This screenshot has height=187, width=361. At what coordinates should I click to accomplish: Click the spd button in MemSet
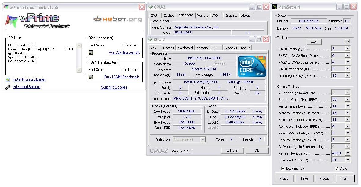(x=314, y=42)
